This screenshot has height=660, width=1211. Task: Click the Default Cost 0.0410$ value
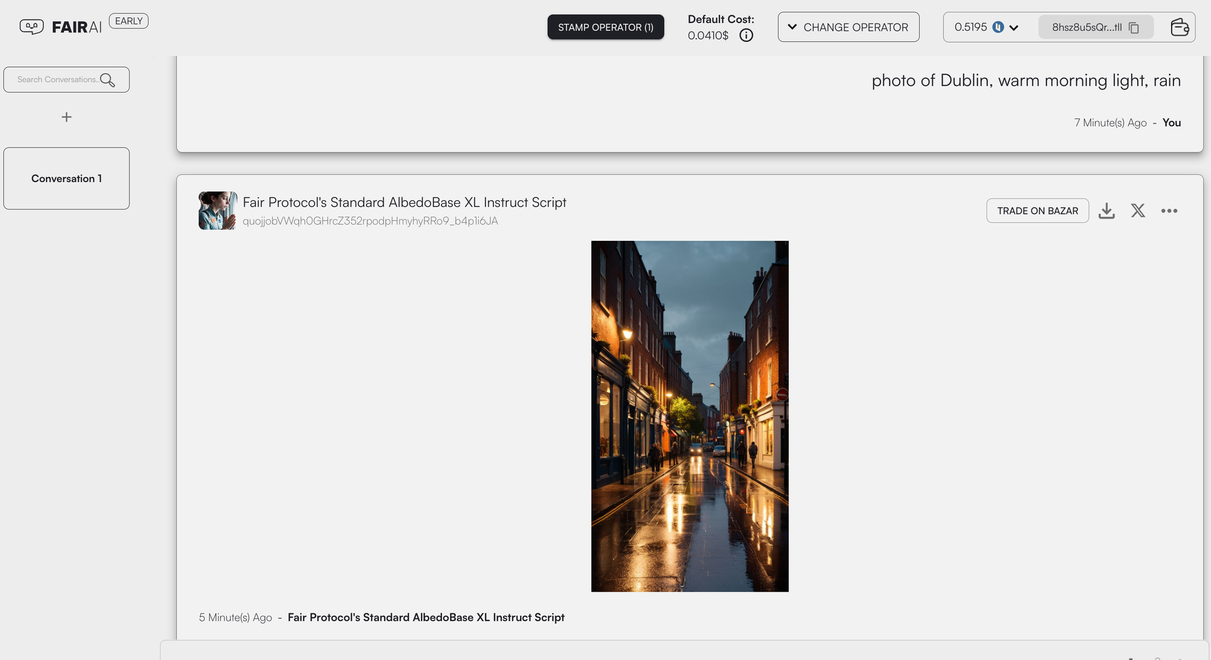coord(708,36)
